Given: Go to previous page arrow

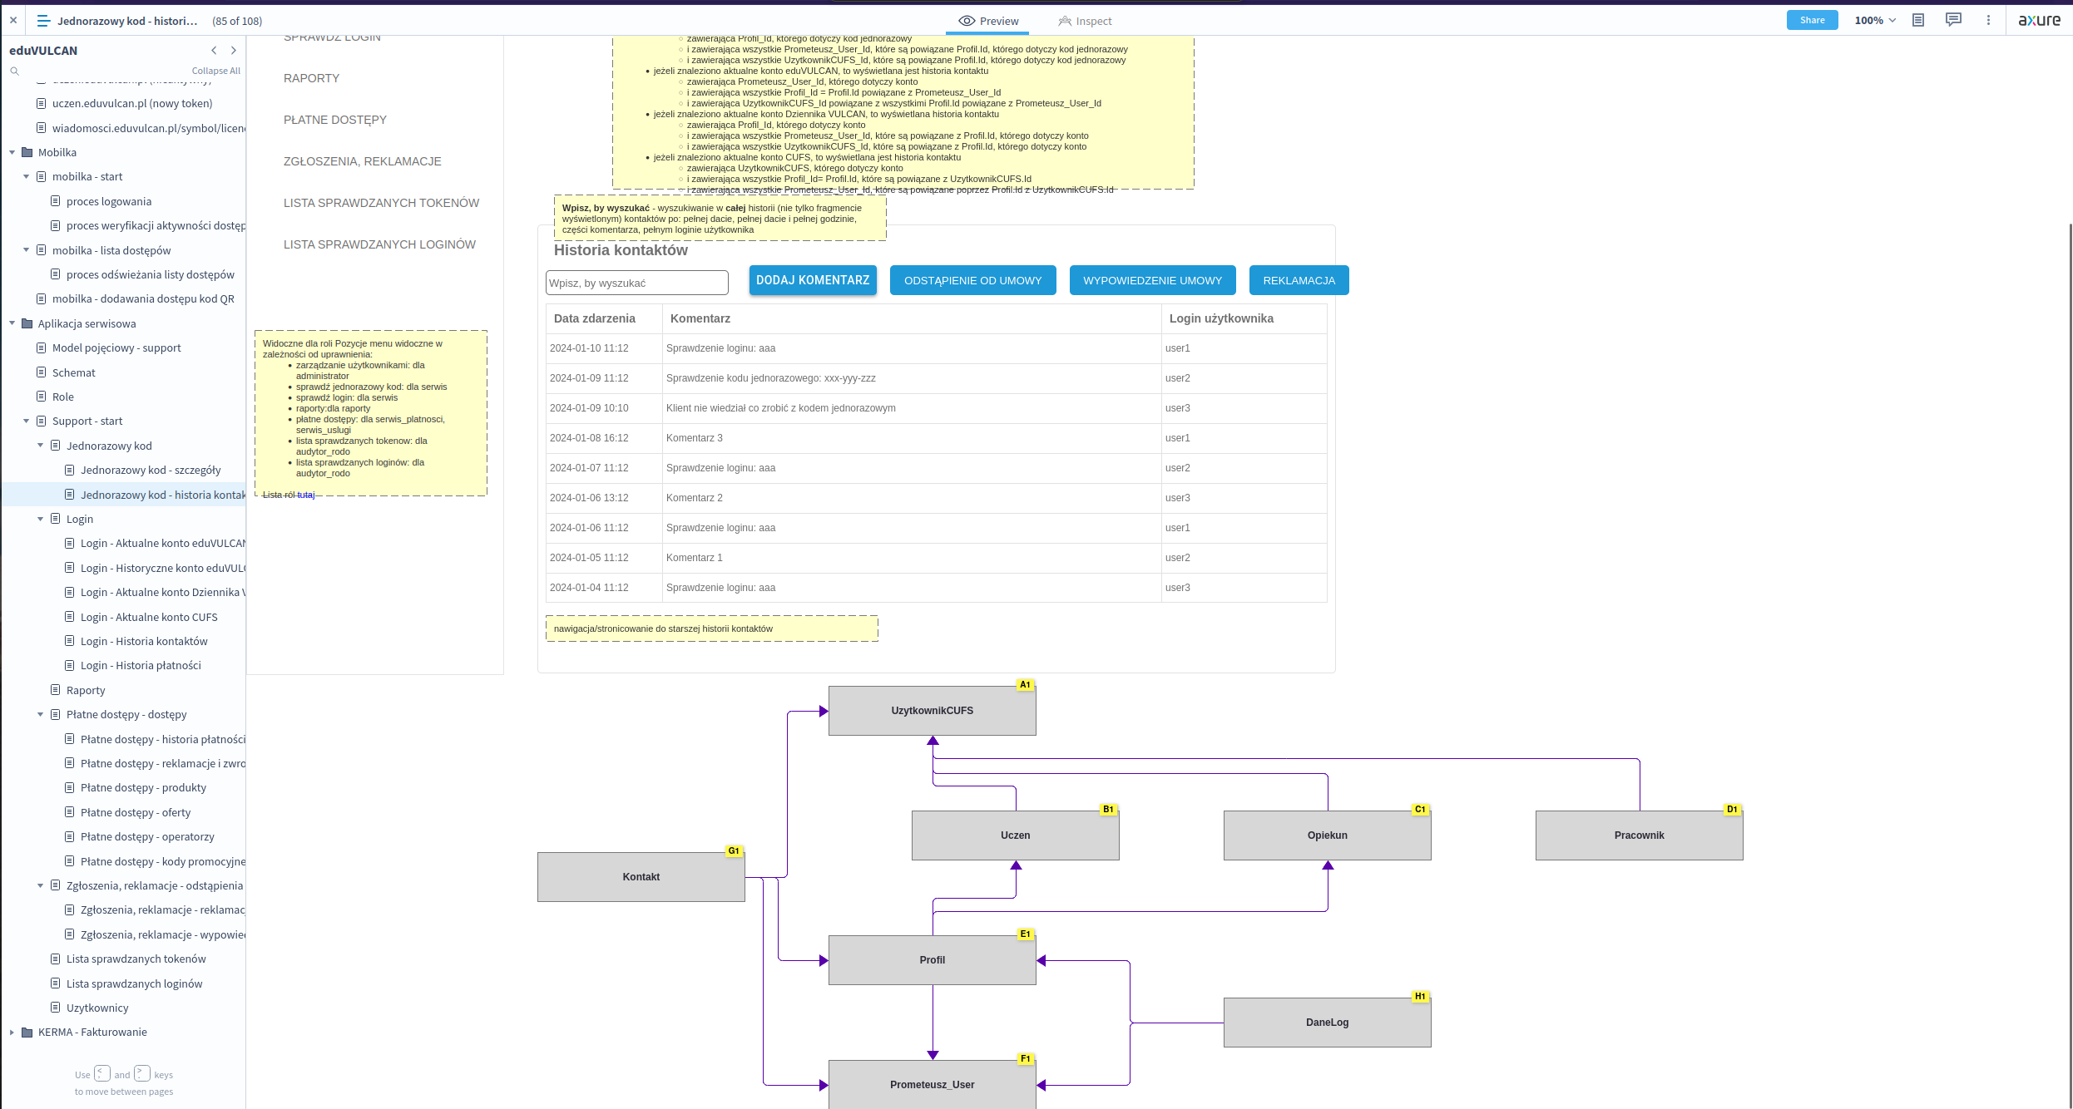Looking at the screenshot, I should pos(214,51).
